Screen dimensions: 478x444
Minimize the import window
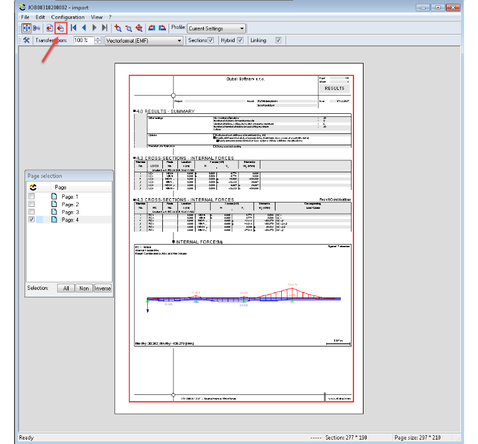423,8
